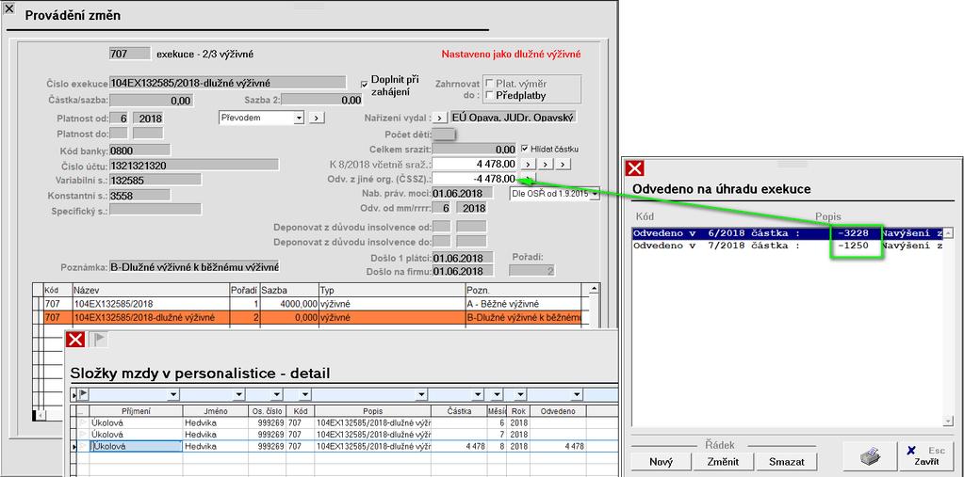Toggle the Doplnit při zahájení checkbox
The width and height of the screenshot is (964, 477).
[365, 84]
